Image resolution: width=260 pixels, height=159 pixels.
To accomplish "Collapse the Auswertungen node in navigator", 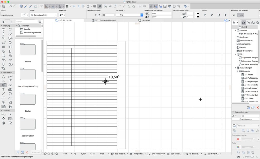I will point(236,68).
